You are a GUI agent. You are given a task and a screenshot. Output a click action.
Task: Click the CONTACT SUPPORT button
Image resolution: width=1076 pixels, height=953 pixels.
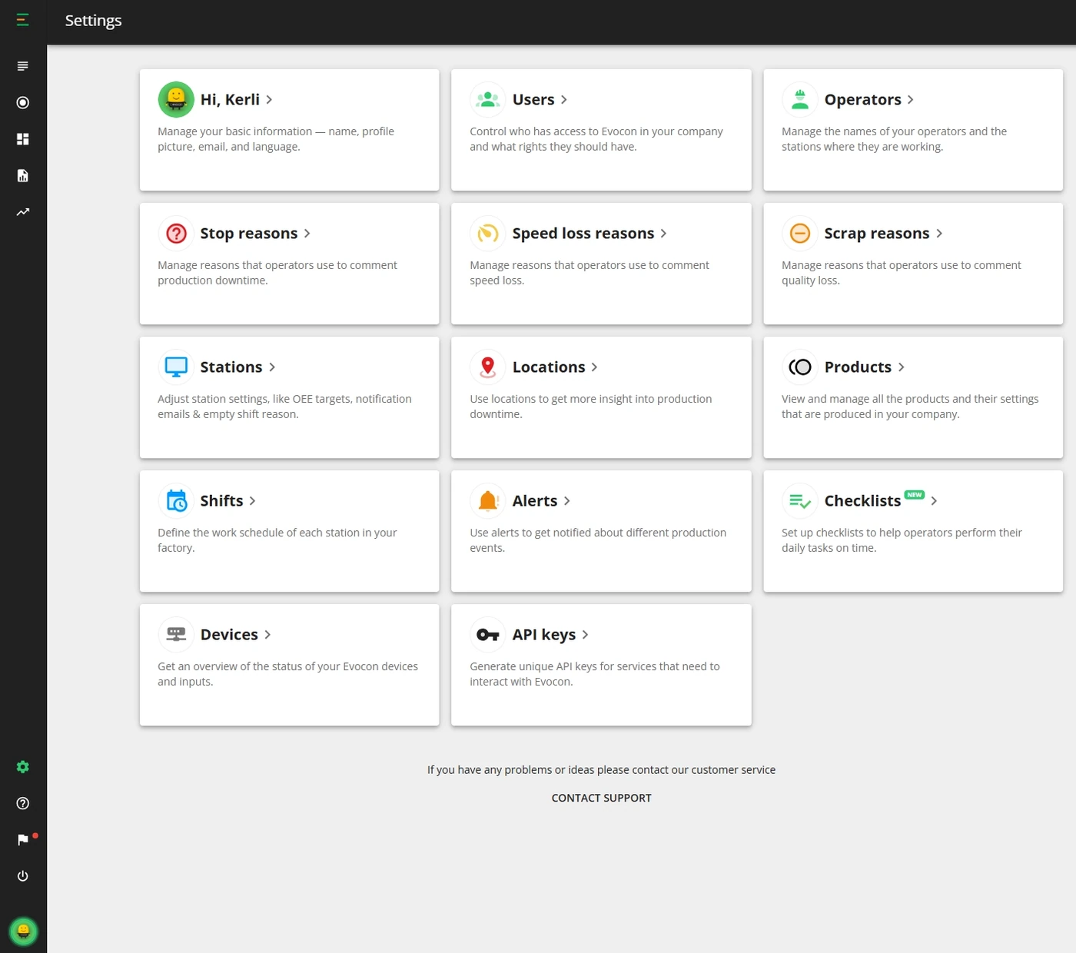point(601,798)
